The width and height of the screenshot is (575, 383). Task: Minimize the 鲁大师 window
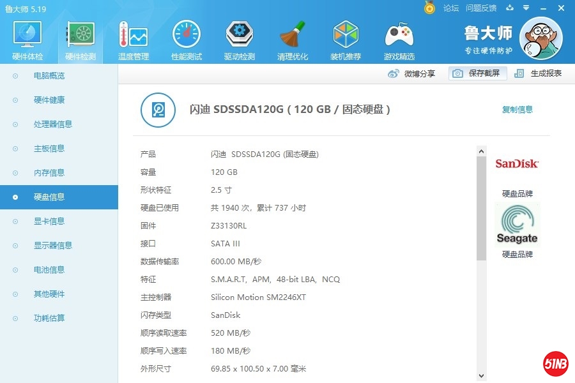[x=544, y=8]
